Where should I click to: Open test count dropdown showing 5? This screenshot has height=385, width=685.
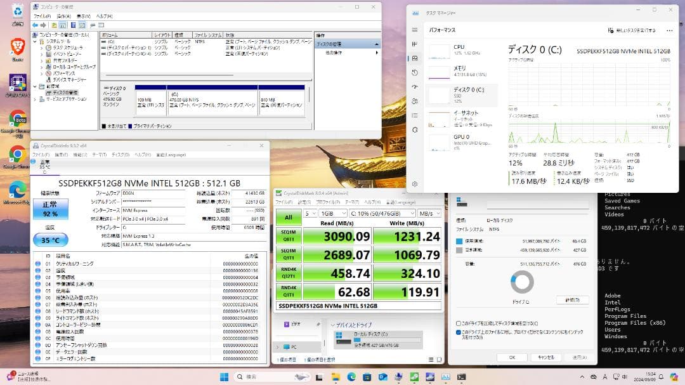[x=310, y=213]
